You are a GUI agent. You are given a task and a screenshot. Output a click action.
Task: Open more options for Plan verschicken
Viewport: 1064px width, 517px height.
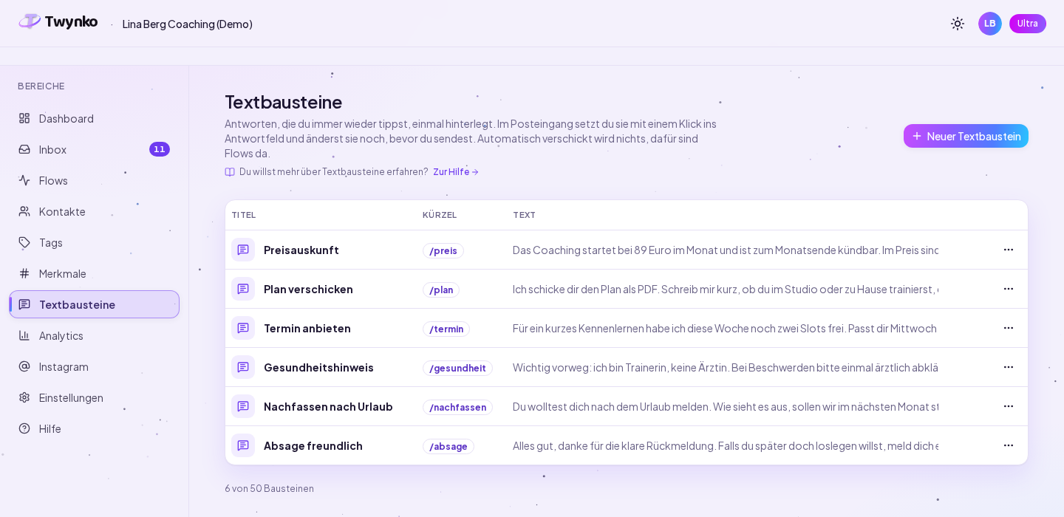point(1009,289)
